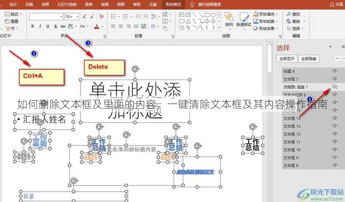
Task: Expand Shape Fill (形状填充) dropdown
Action: (277, 14)
